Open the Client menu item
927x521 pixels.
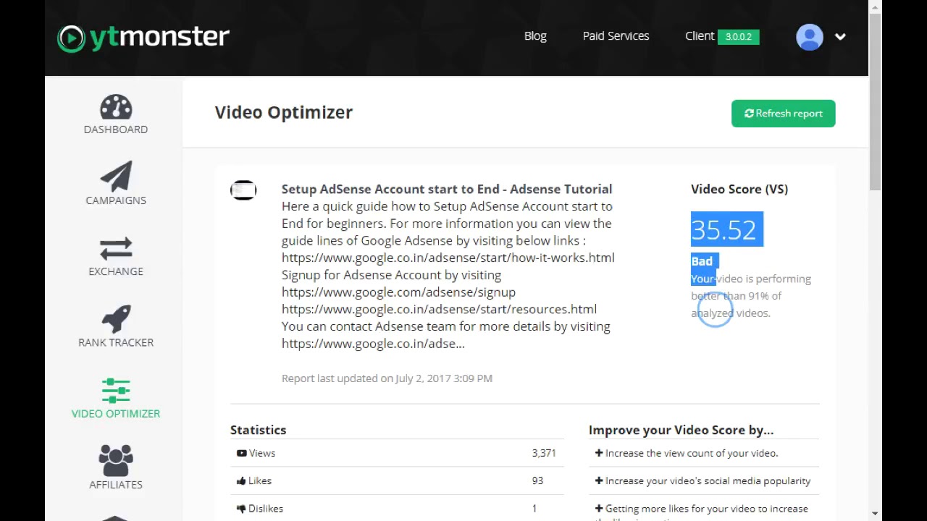pos(700,36)
